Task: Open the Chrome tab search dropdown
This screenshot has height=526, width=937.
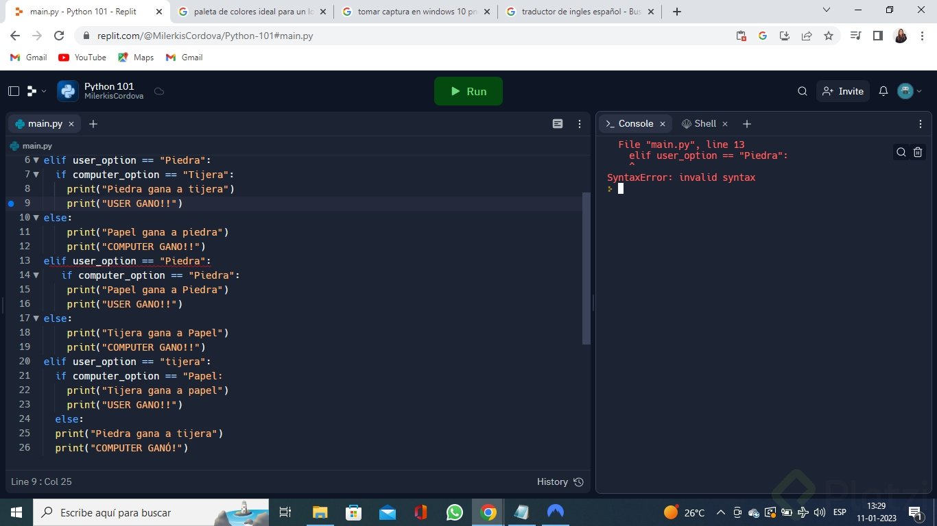Action: pos(827,10)
